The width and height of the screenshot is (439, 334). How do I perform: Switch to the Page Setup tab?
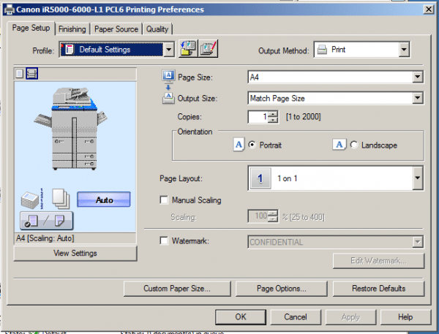(x=31, y=28)
